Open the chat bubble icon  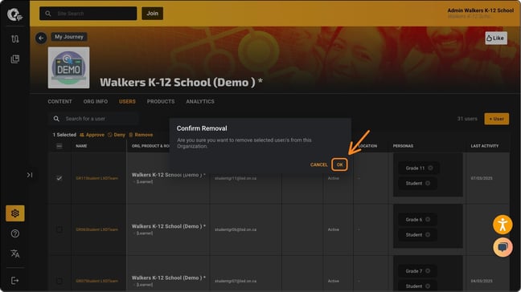click(x=503, y=247)
